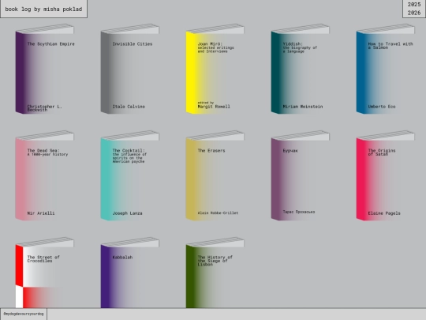This screenshot has width=426, height=320.
Task: Click subtitle 'selected writings and interviews'
Action: 216,49
